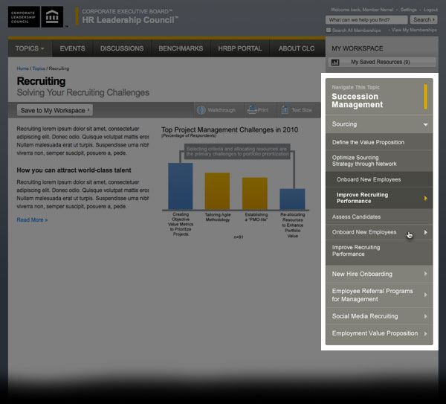Open the Topics dropdown menu
Screen dimensions: 446x404
30,48
